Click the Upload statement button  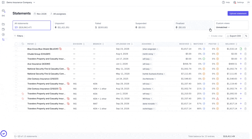pos(238,13)
